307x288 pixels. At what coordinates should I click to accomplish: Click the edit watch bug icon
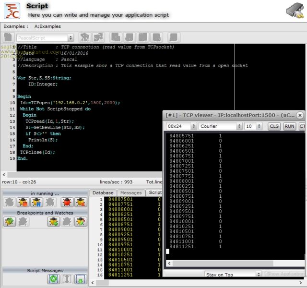click(x=81, y=221)
